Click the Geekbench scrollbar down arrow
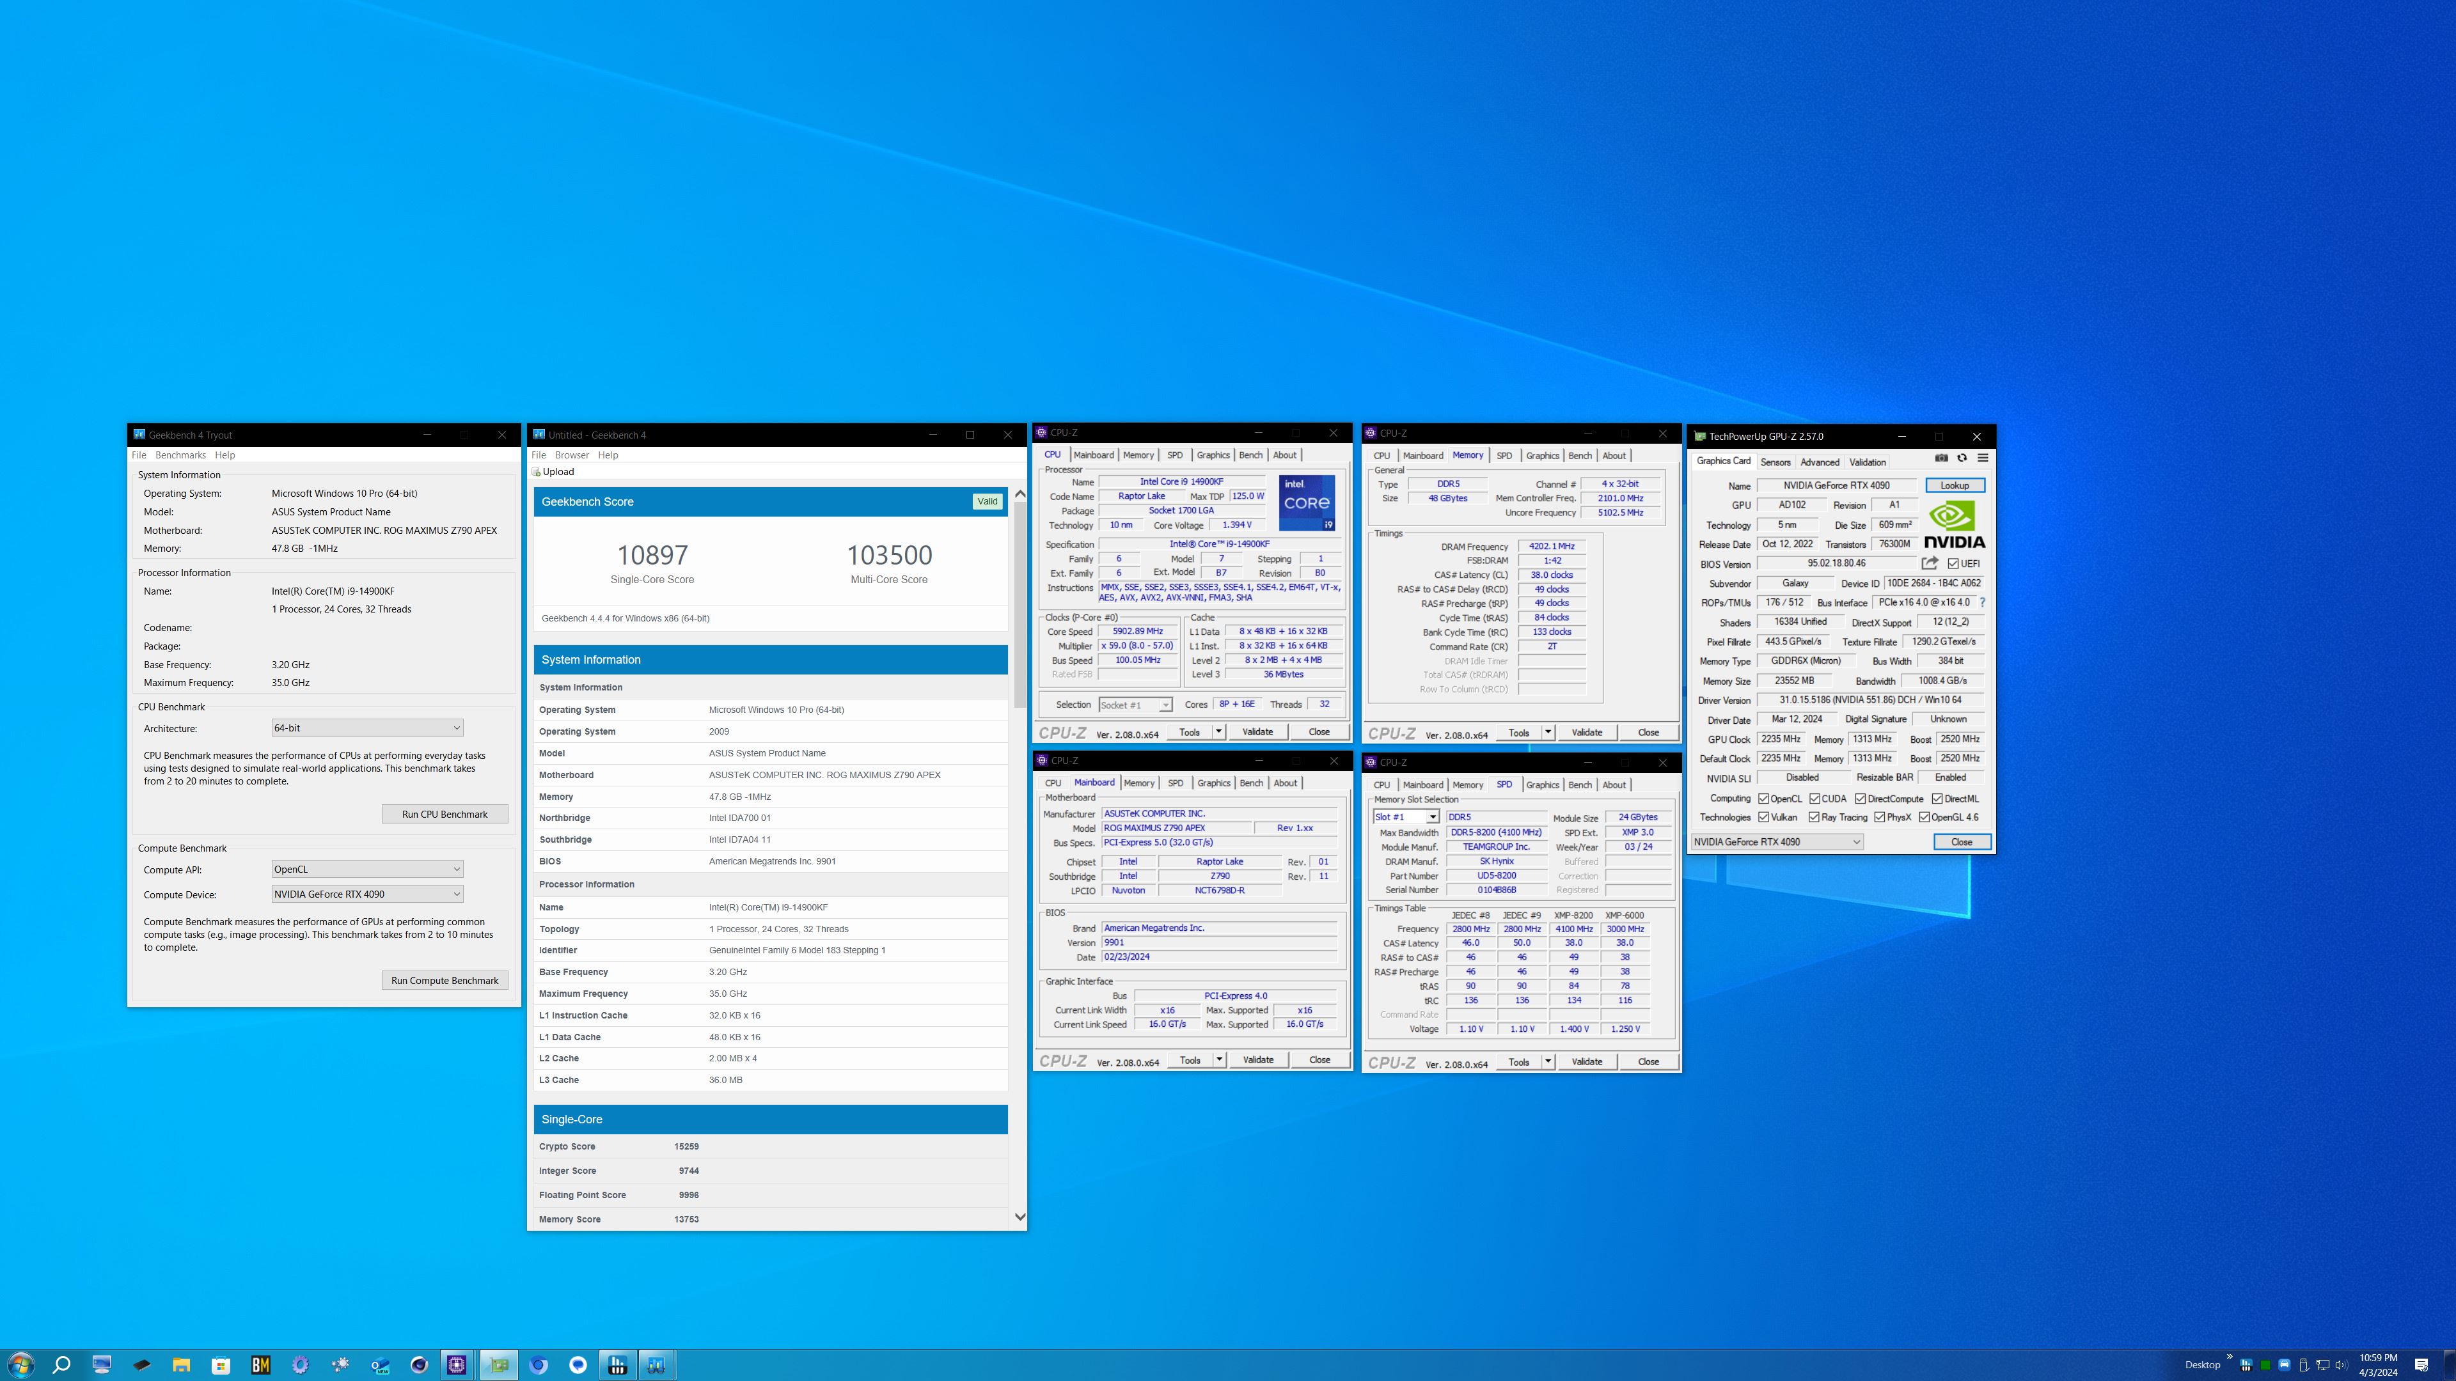 click(x=1019, y=1217)
